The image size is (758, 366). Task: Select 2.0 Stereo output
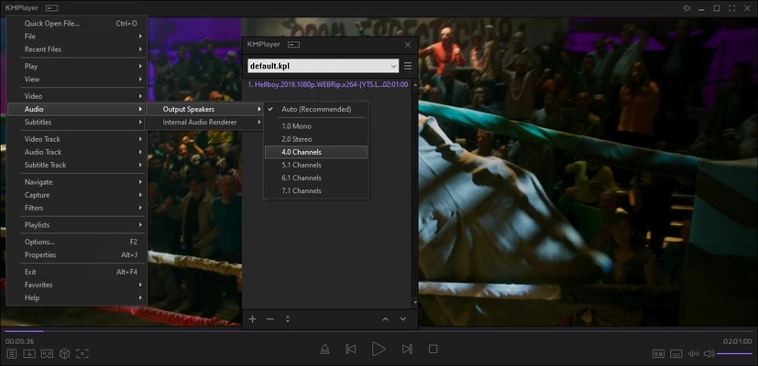click(x=316, y=139)
